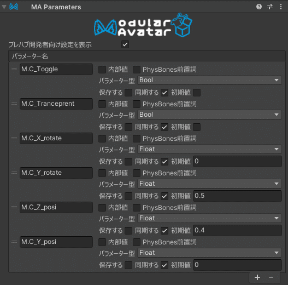The width and height of the screenshot is (288, 285).
Task: Click the M.C_X_rotate name field
Action: 56,138
